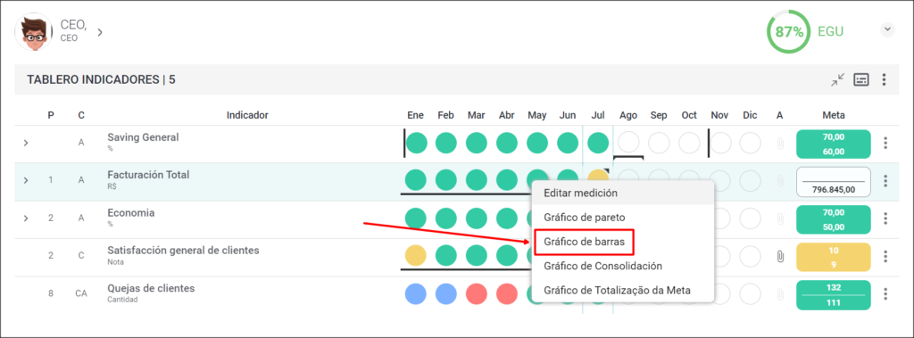Open Facturación Total row three-dot menu

click(885, 181)
